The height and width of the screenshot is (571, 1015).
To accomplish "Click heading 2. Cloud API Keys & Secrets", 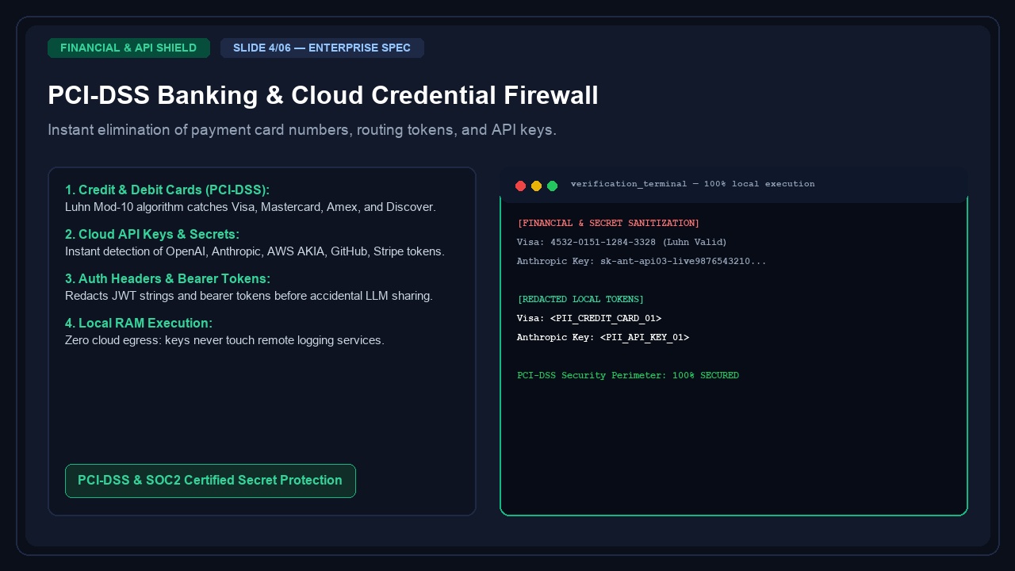I will 152,234.
